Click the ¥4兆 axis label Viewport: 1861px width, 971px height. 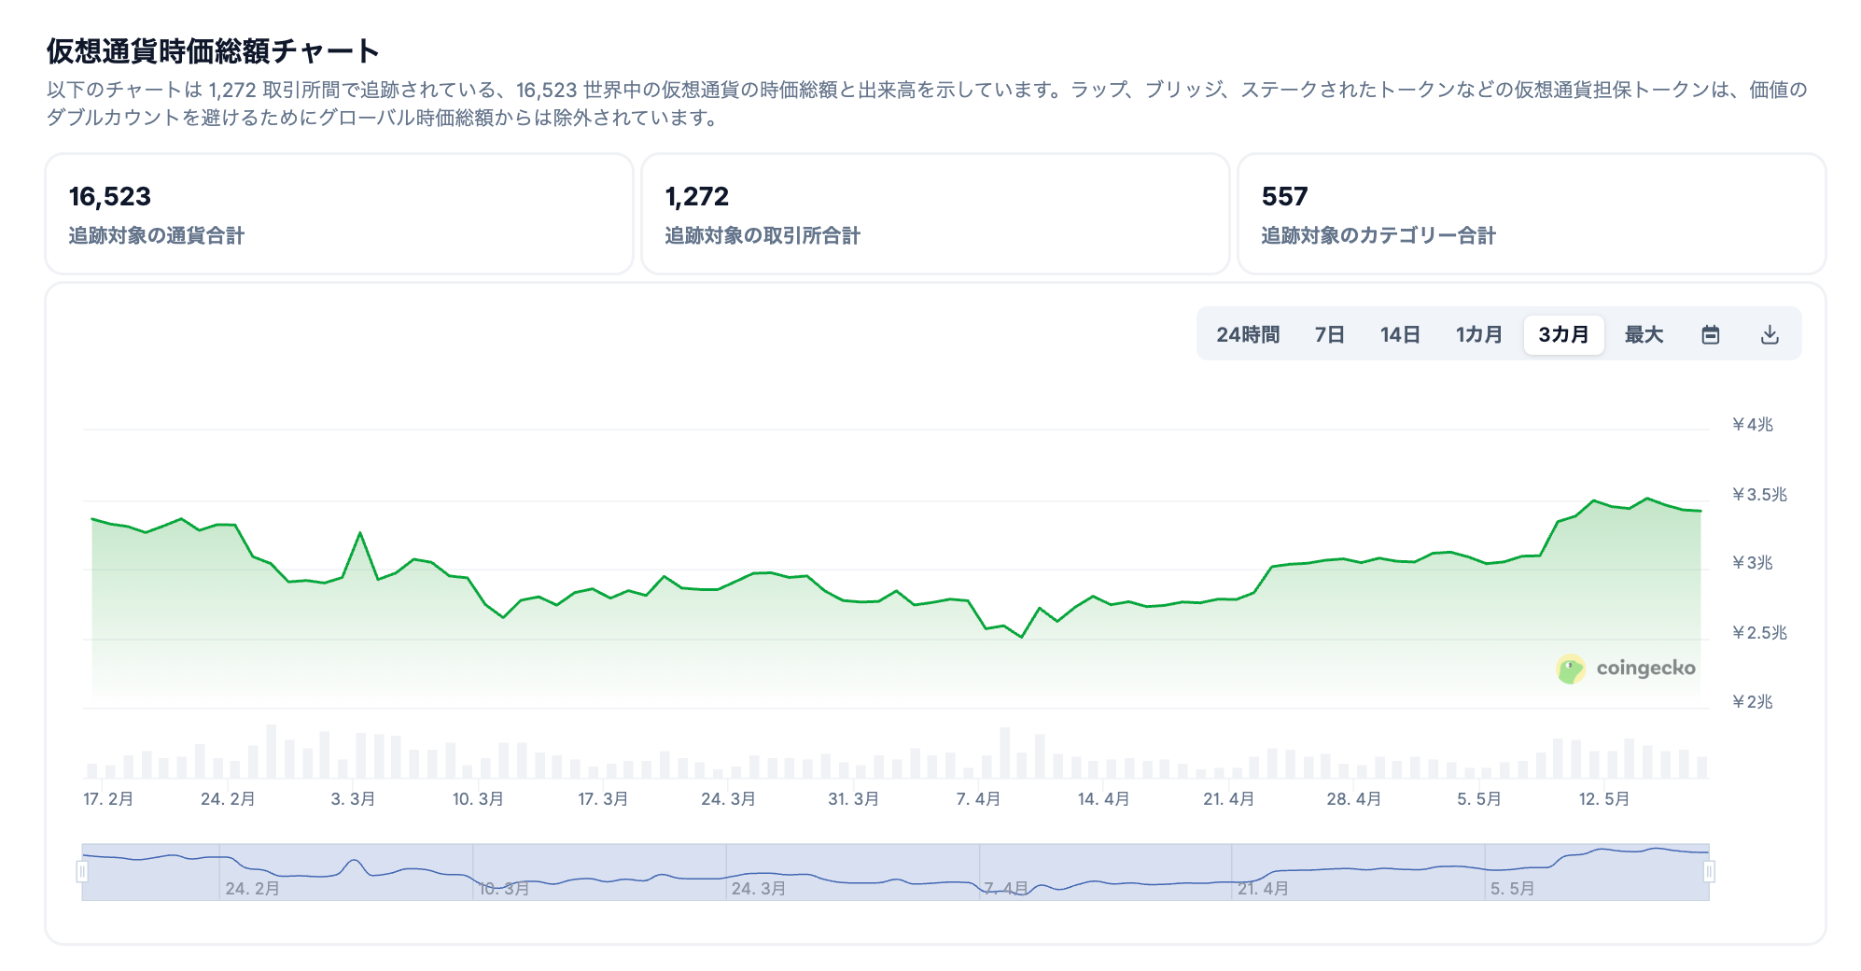point(1752,425)
